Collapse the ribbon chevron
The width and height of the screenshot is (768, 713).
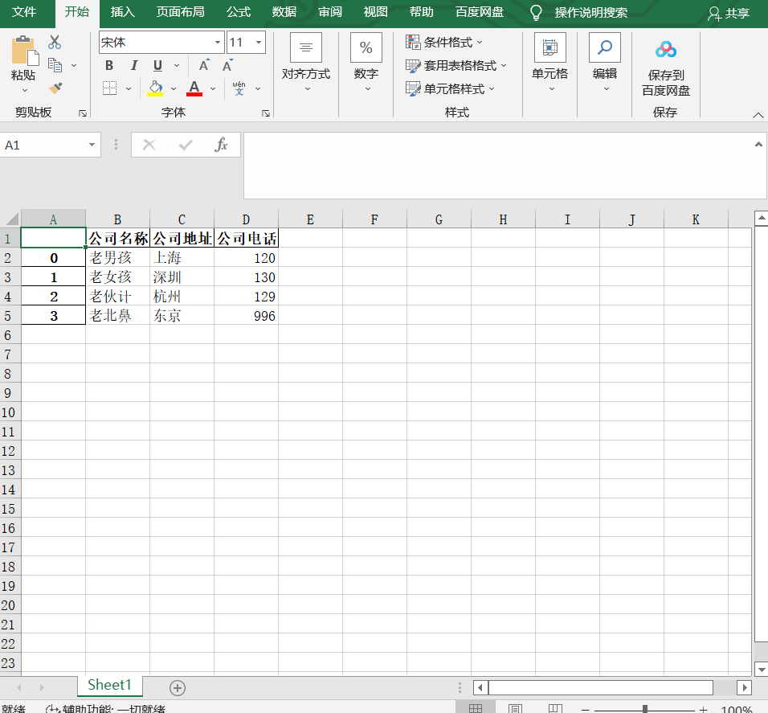(758, 115)
